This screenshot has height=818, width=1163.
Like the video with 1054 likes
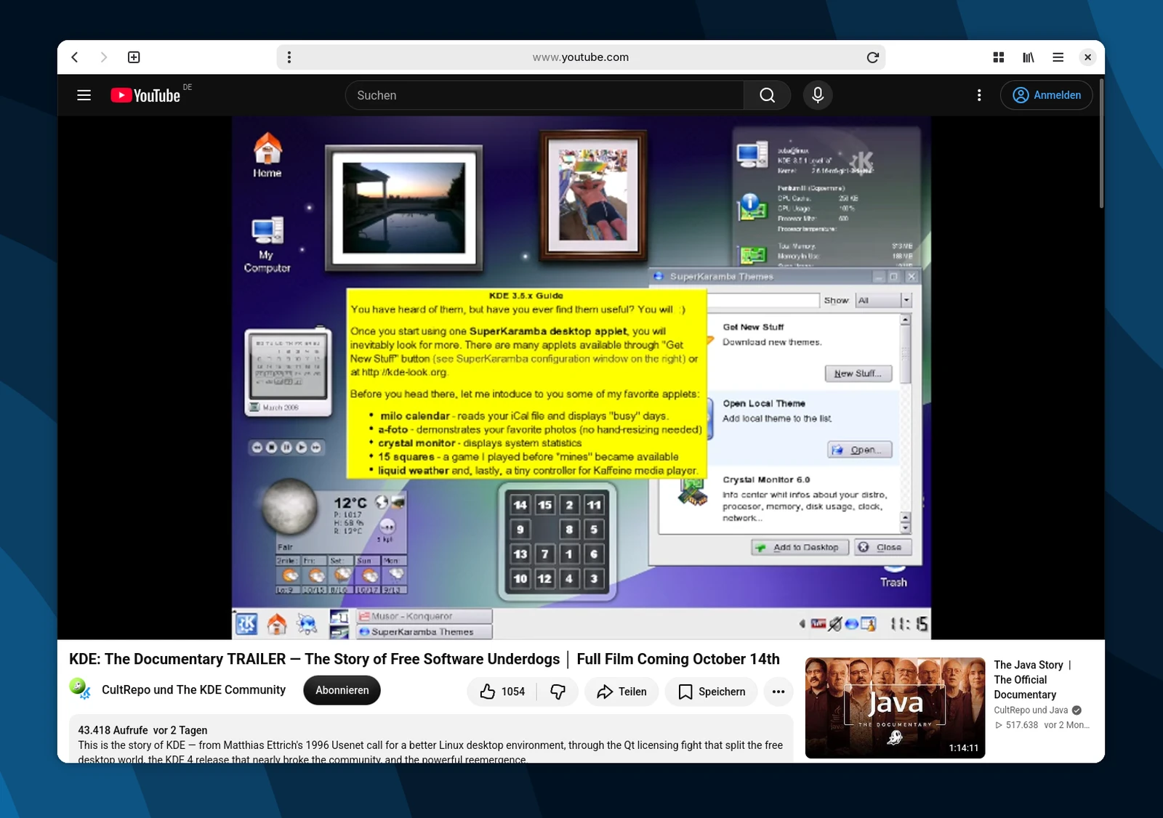502,692
